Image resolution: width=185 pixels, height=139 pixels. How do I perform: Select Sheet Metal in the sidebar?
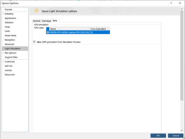(10, 35)
